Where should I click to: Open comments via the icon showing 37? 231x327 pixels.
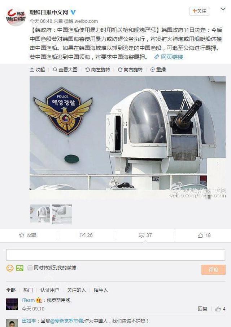(145, 235)
